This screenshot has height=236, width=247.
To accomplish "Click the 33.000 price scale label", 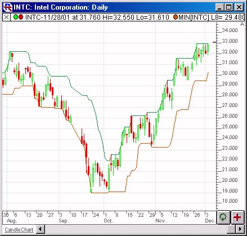I will (230, 41).
